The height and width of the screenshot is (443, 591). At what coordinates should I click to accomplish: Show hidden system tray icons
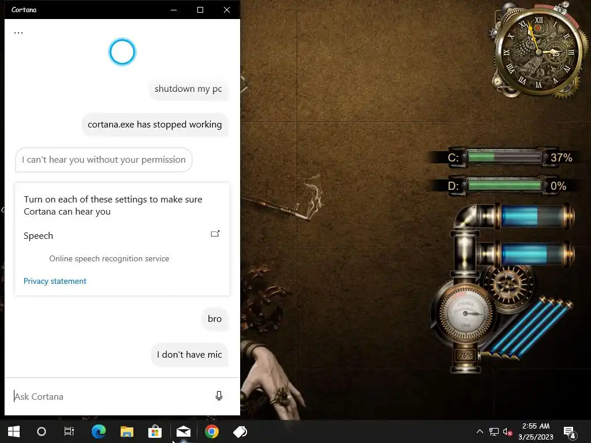480,431
